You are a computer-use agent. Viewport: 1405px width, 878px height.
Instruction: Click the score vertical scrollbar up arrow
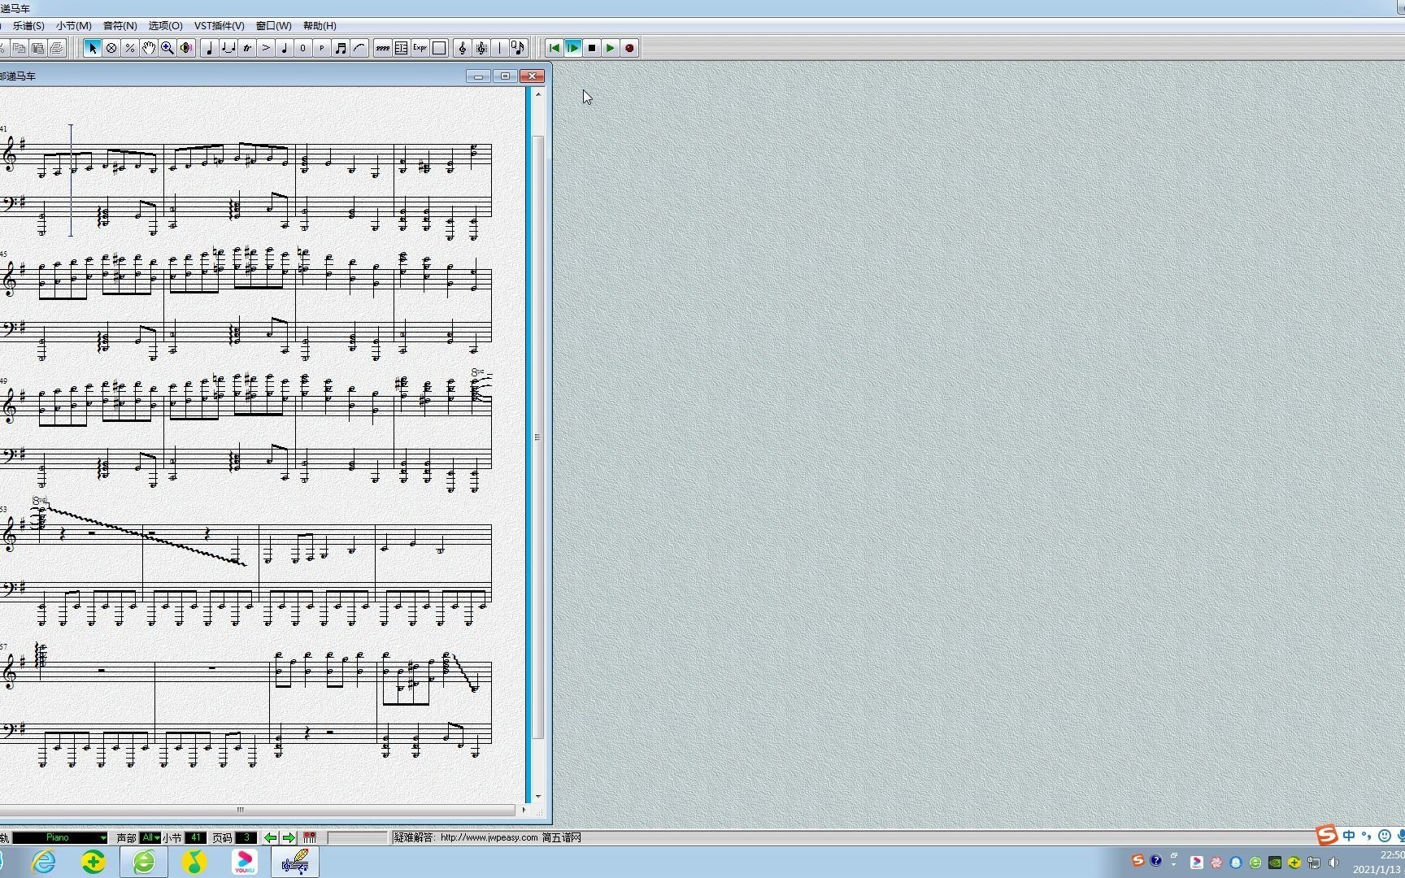click(537, 94)
